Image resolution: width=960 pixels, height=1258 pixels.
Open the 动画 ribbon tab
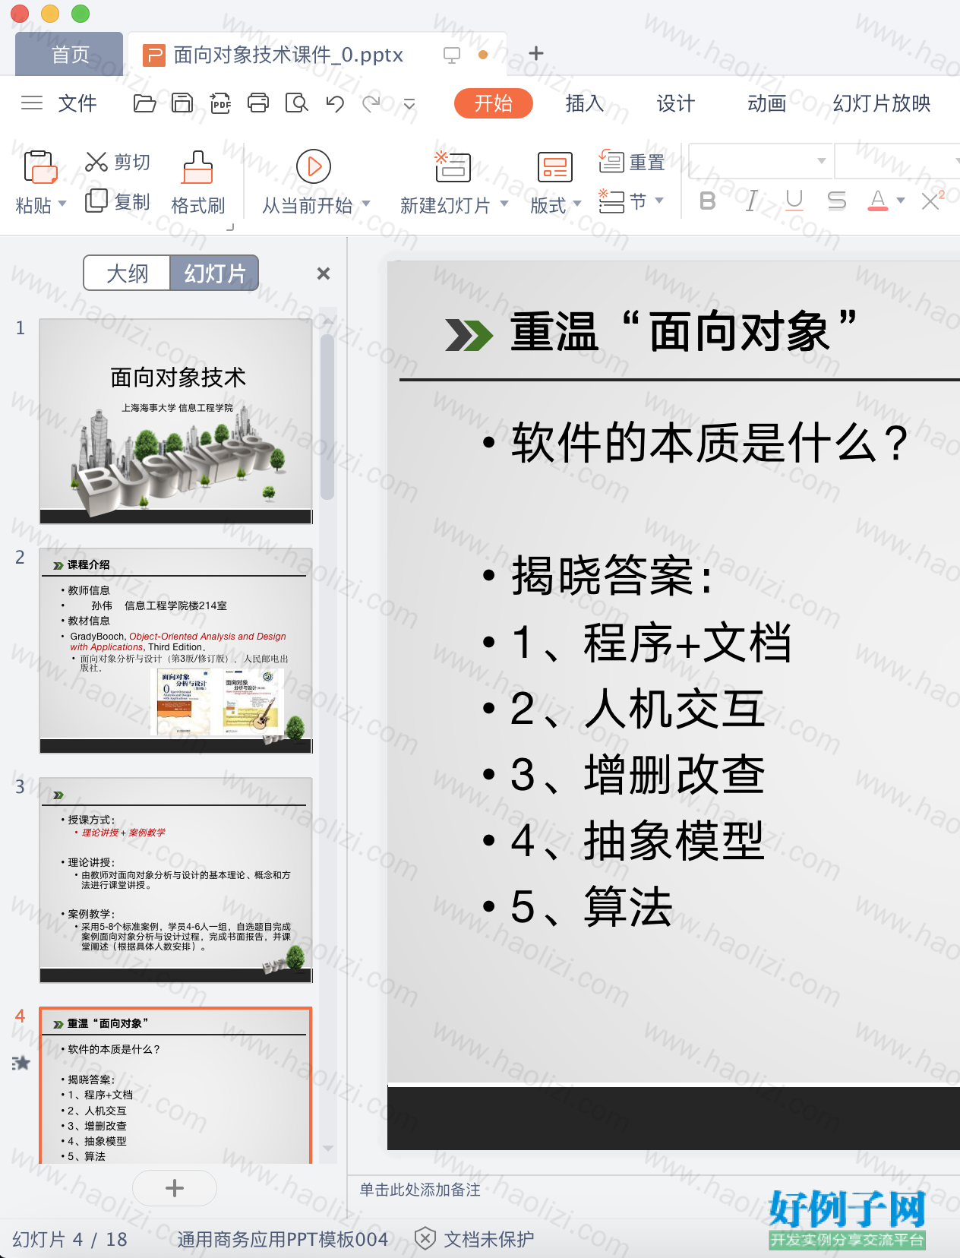coord(767,103)
